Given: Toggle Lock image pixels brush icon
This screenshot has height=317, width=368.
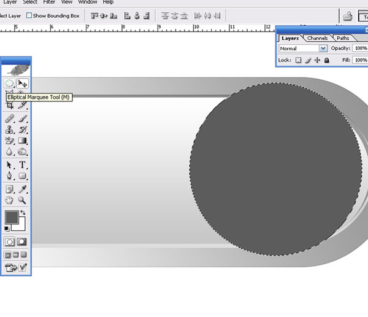Looking at the screenshot, I should [x=308, y=60].
